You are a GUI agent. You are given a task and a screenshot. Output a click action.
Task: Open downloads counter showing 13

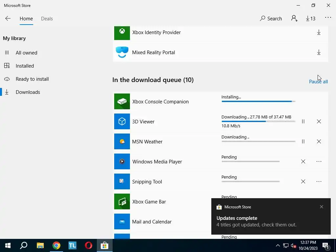pos(310,19)
